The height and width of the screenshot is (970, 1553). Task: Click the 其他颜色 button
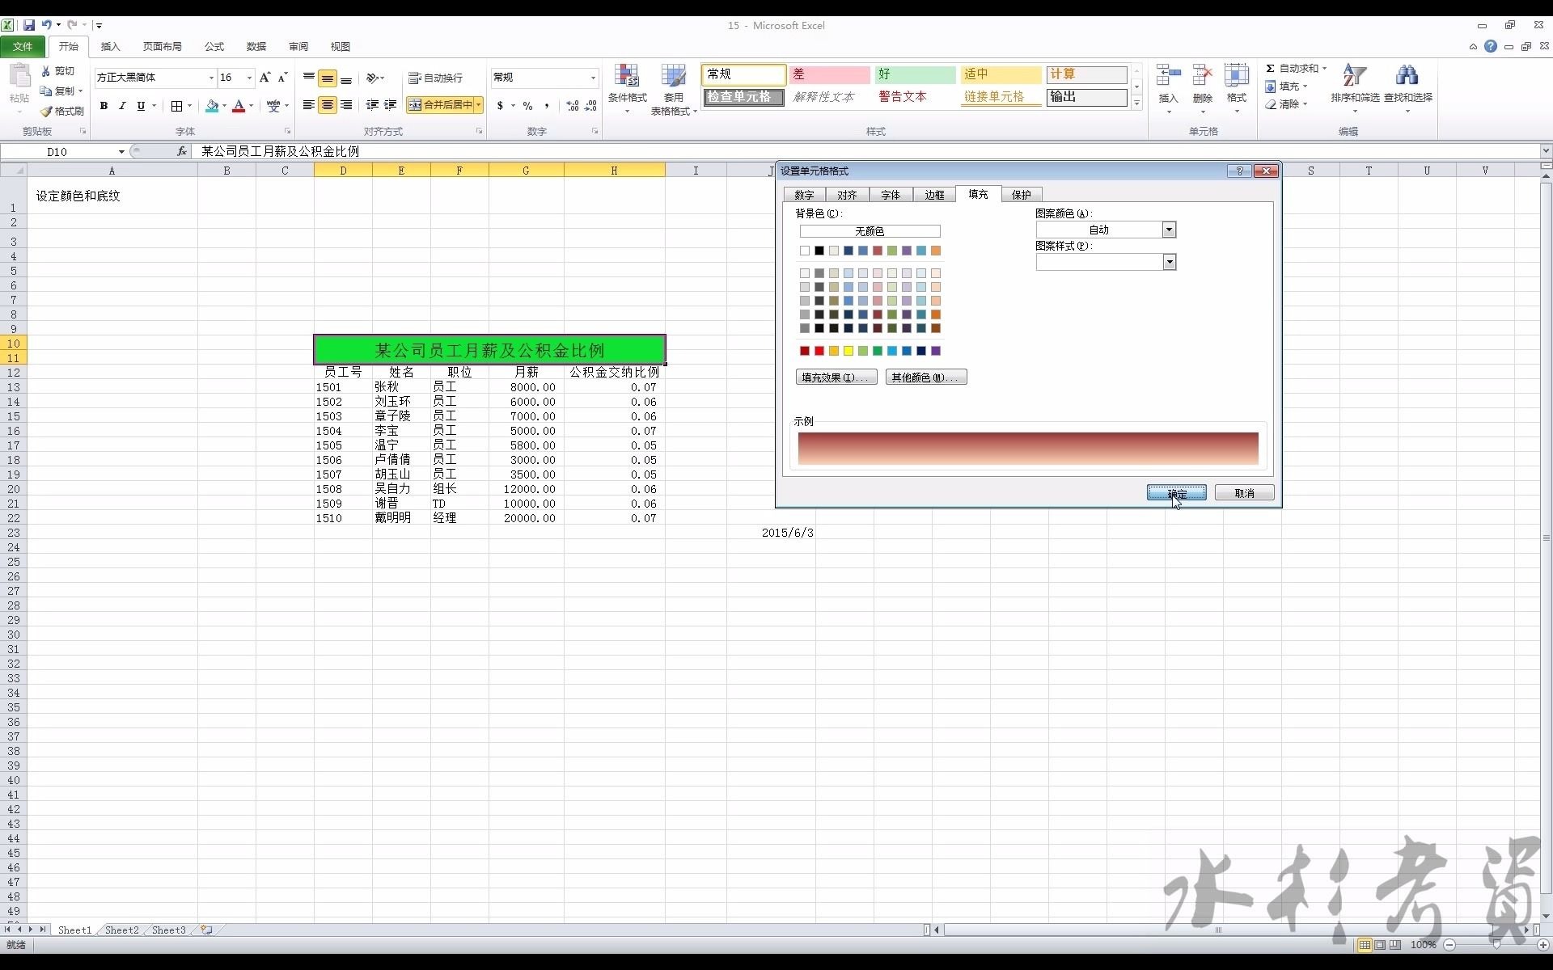pyautogui.click(x=926, y=377)
